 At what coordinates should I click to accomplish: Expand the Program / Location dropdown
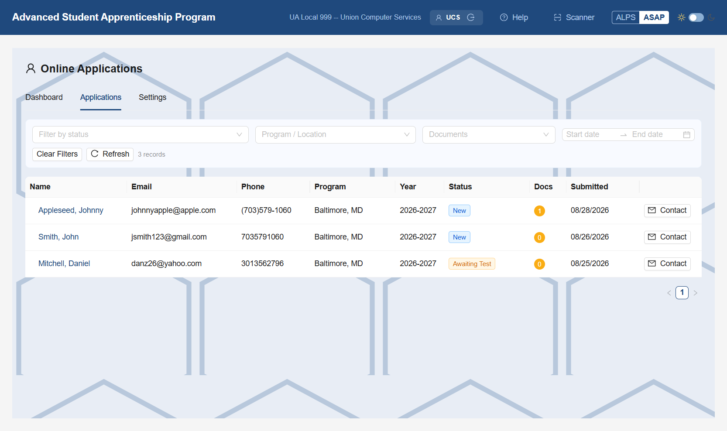pos(336,134)
